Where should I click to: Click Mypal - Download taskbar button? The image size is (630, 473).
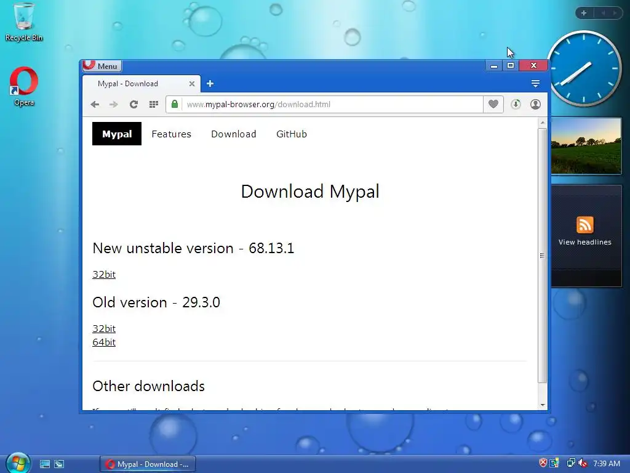148,464
